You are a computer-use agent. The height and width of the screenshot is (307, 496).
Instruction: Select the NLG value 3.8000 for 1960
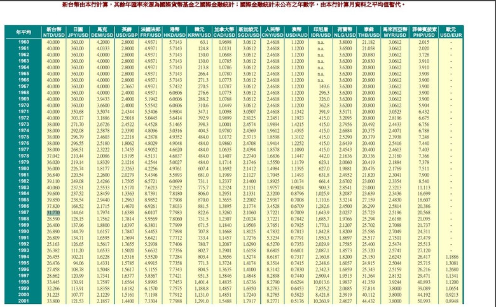click(345, 42)
